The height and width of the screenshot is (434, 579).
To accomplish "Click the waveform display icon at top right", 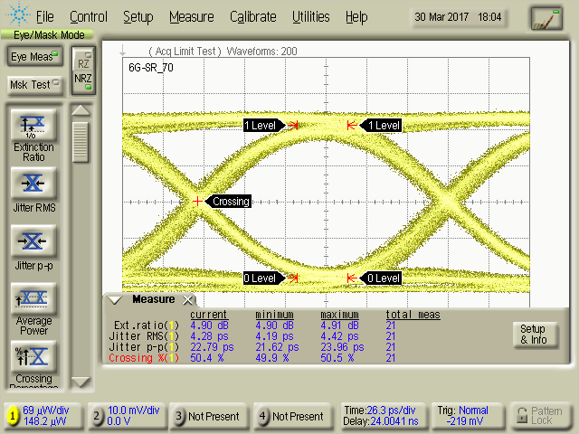I will (546, 18).
